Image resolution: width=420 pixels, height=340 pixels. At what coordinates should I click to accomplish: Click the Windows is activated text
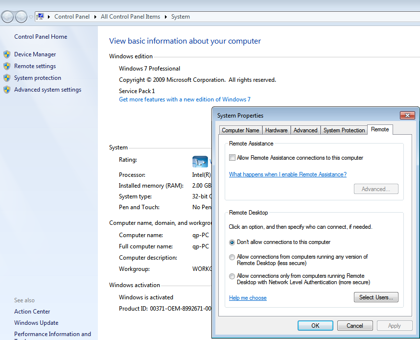[146, 297]
